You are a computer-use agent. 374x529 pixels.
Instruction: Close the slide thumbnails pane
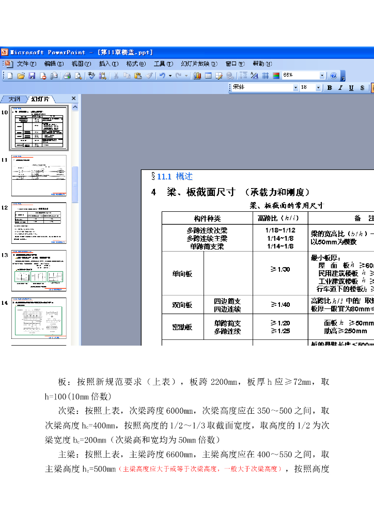(x=73, y=98)
